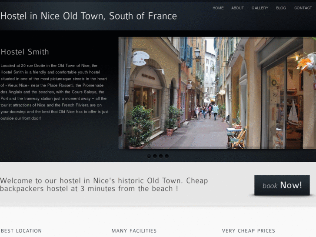Click the Hostel Smith heading

click(25, 52)
